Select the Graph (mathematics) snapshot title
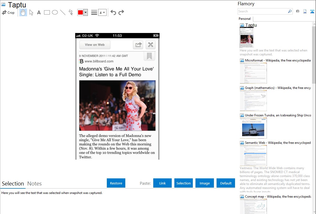The image size is (316, 214). click(278, 88)
